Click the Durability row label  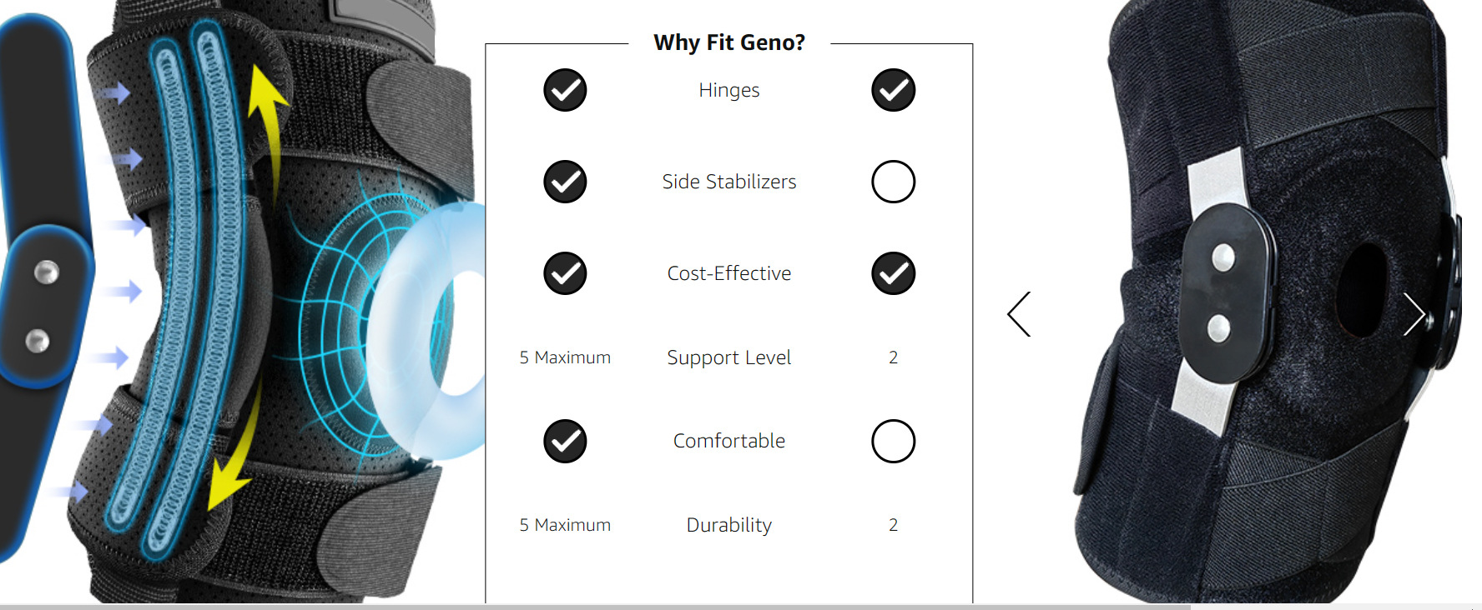[729, 525]
